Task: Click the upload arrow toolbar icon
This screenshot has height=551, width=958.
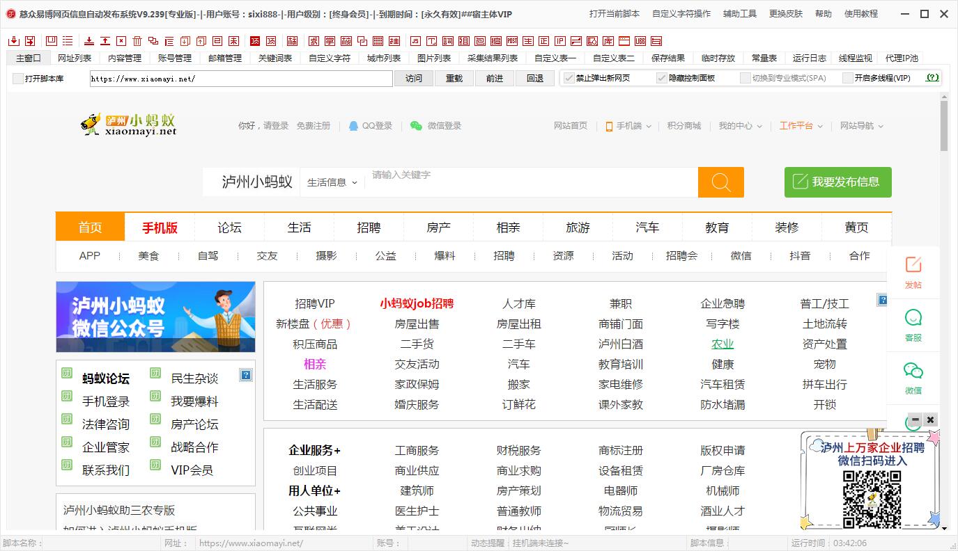Action: [105, 41]
